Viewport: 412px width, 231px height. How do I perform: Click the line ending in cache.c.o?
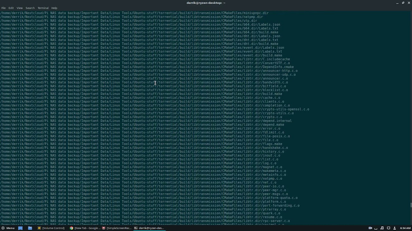pos(140,98)
